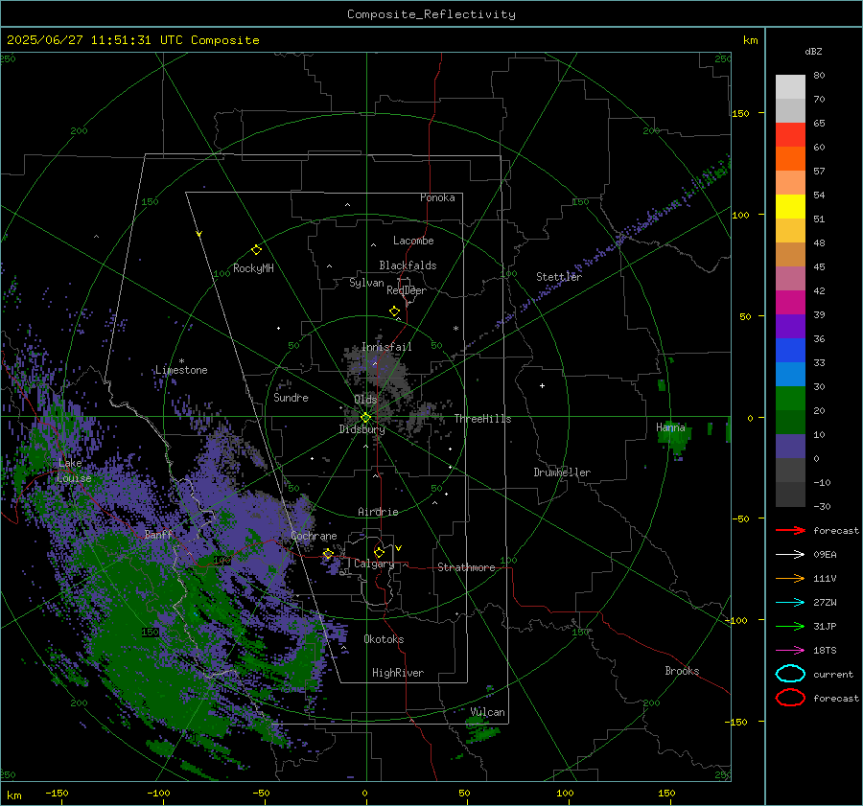Click the Stettler city label
Image resolution: width=863 pixels, height=806 pixels.
(x=559, y=277)
